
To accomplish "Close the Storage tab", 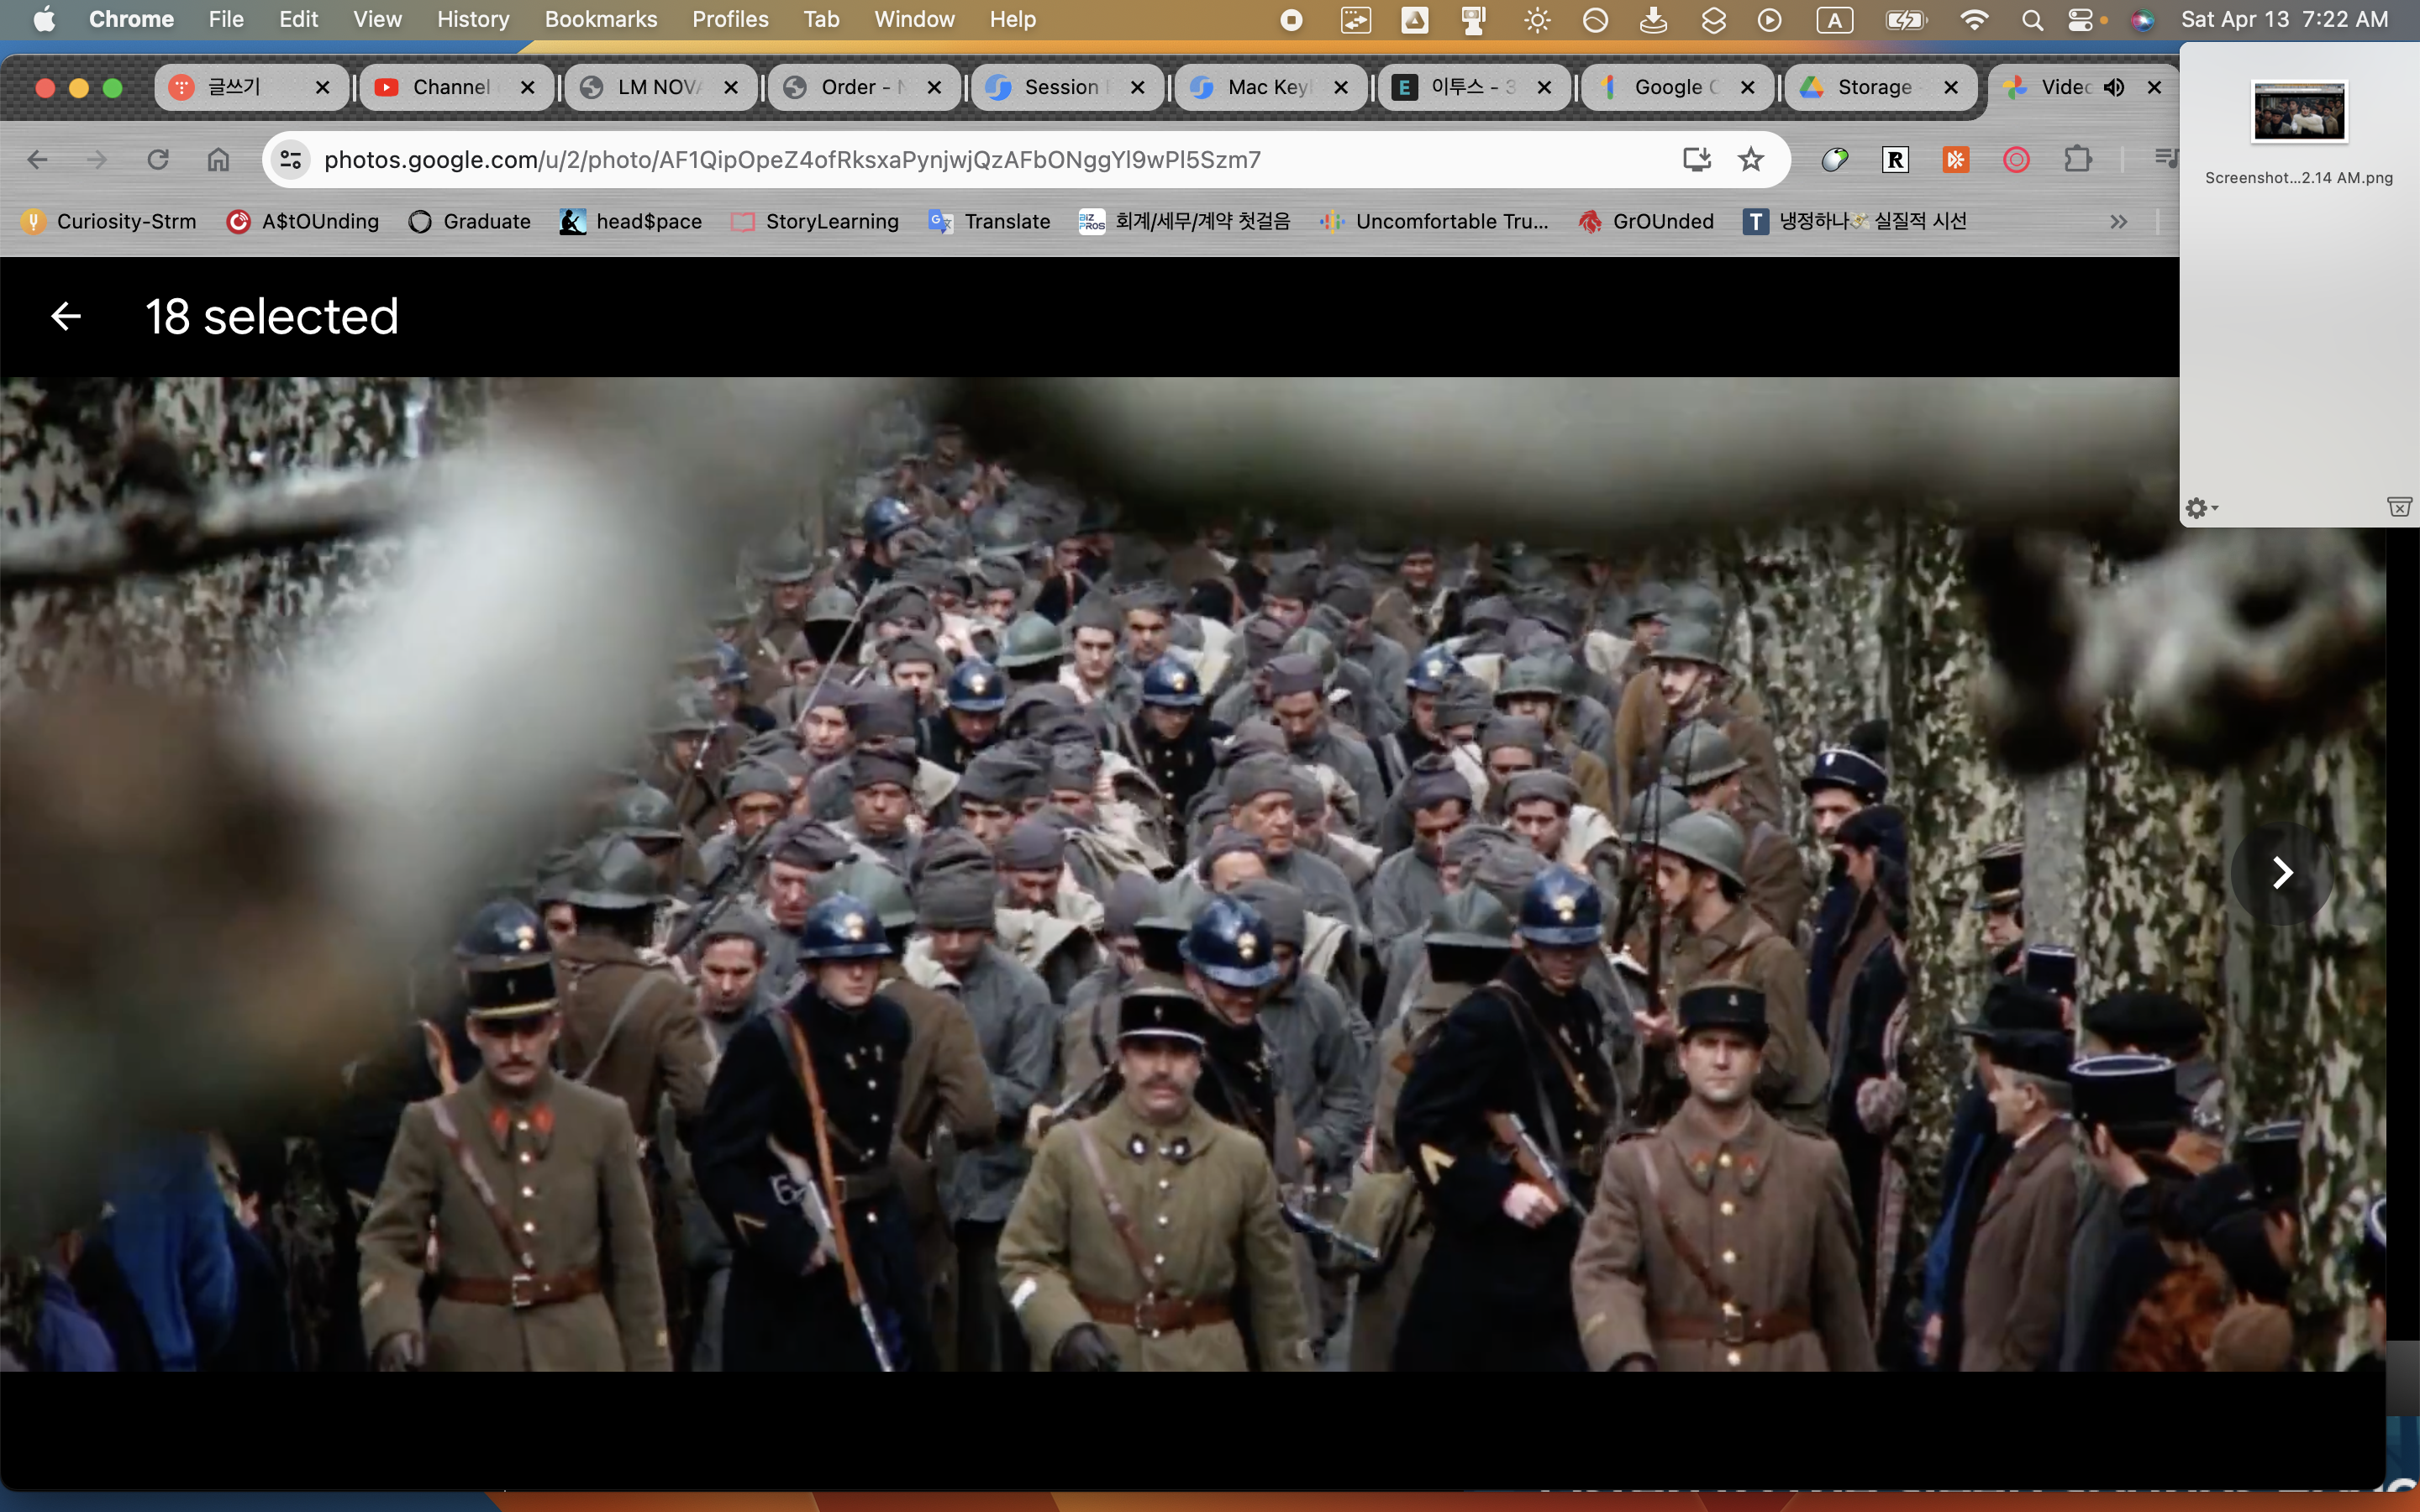I will [1950, 88].
